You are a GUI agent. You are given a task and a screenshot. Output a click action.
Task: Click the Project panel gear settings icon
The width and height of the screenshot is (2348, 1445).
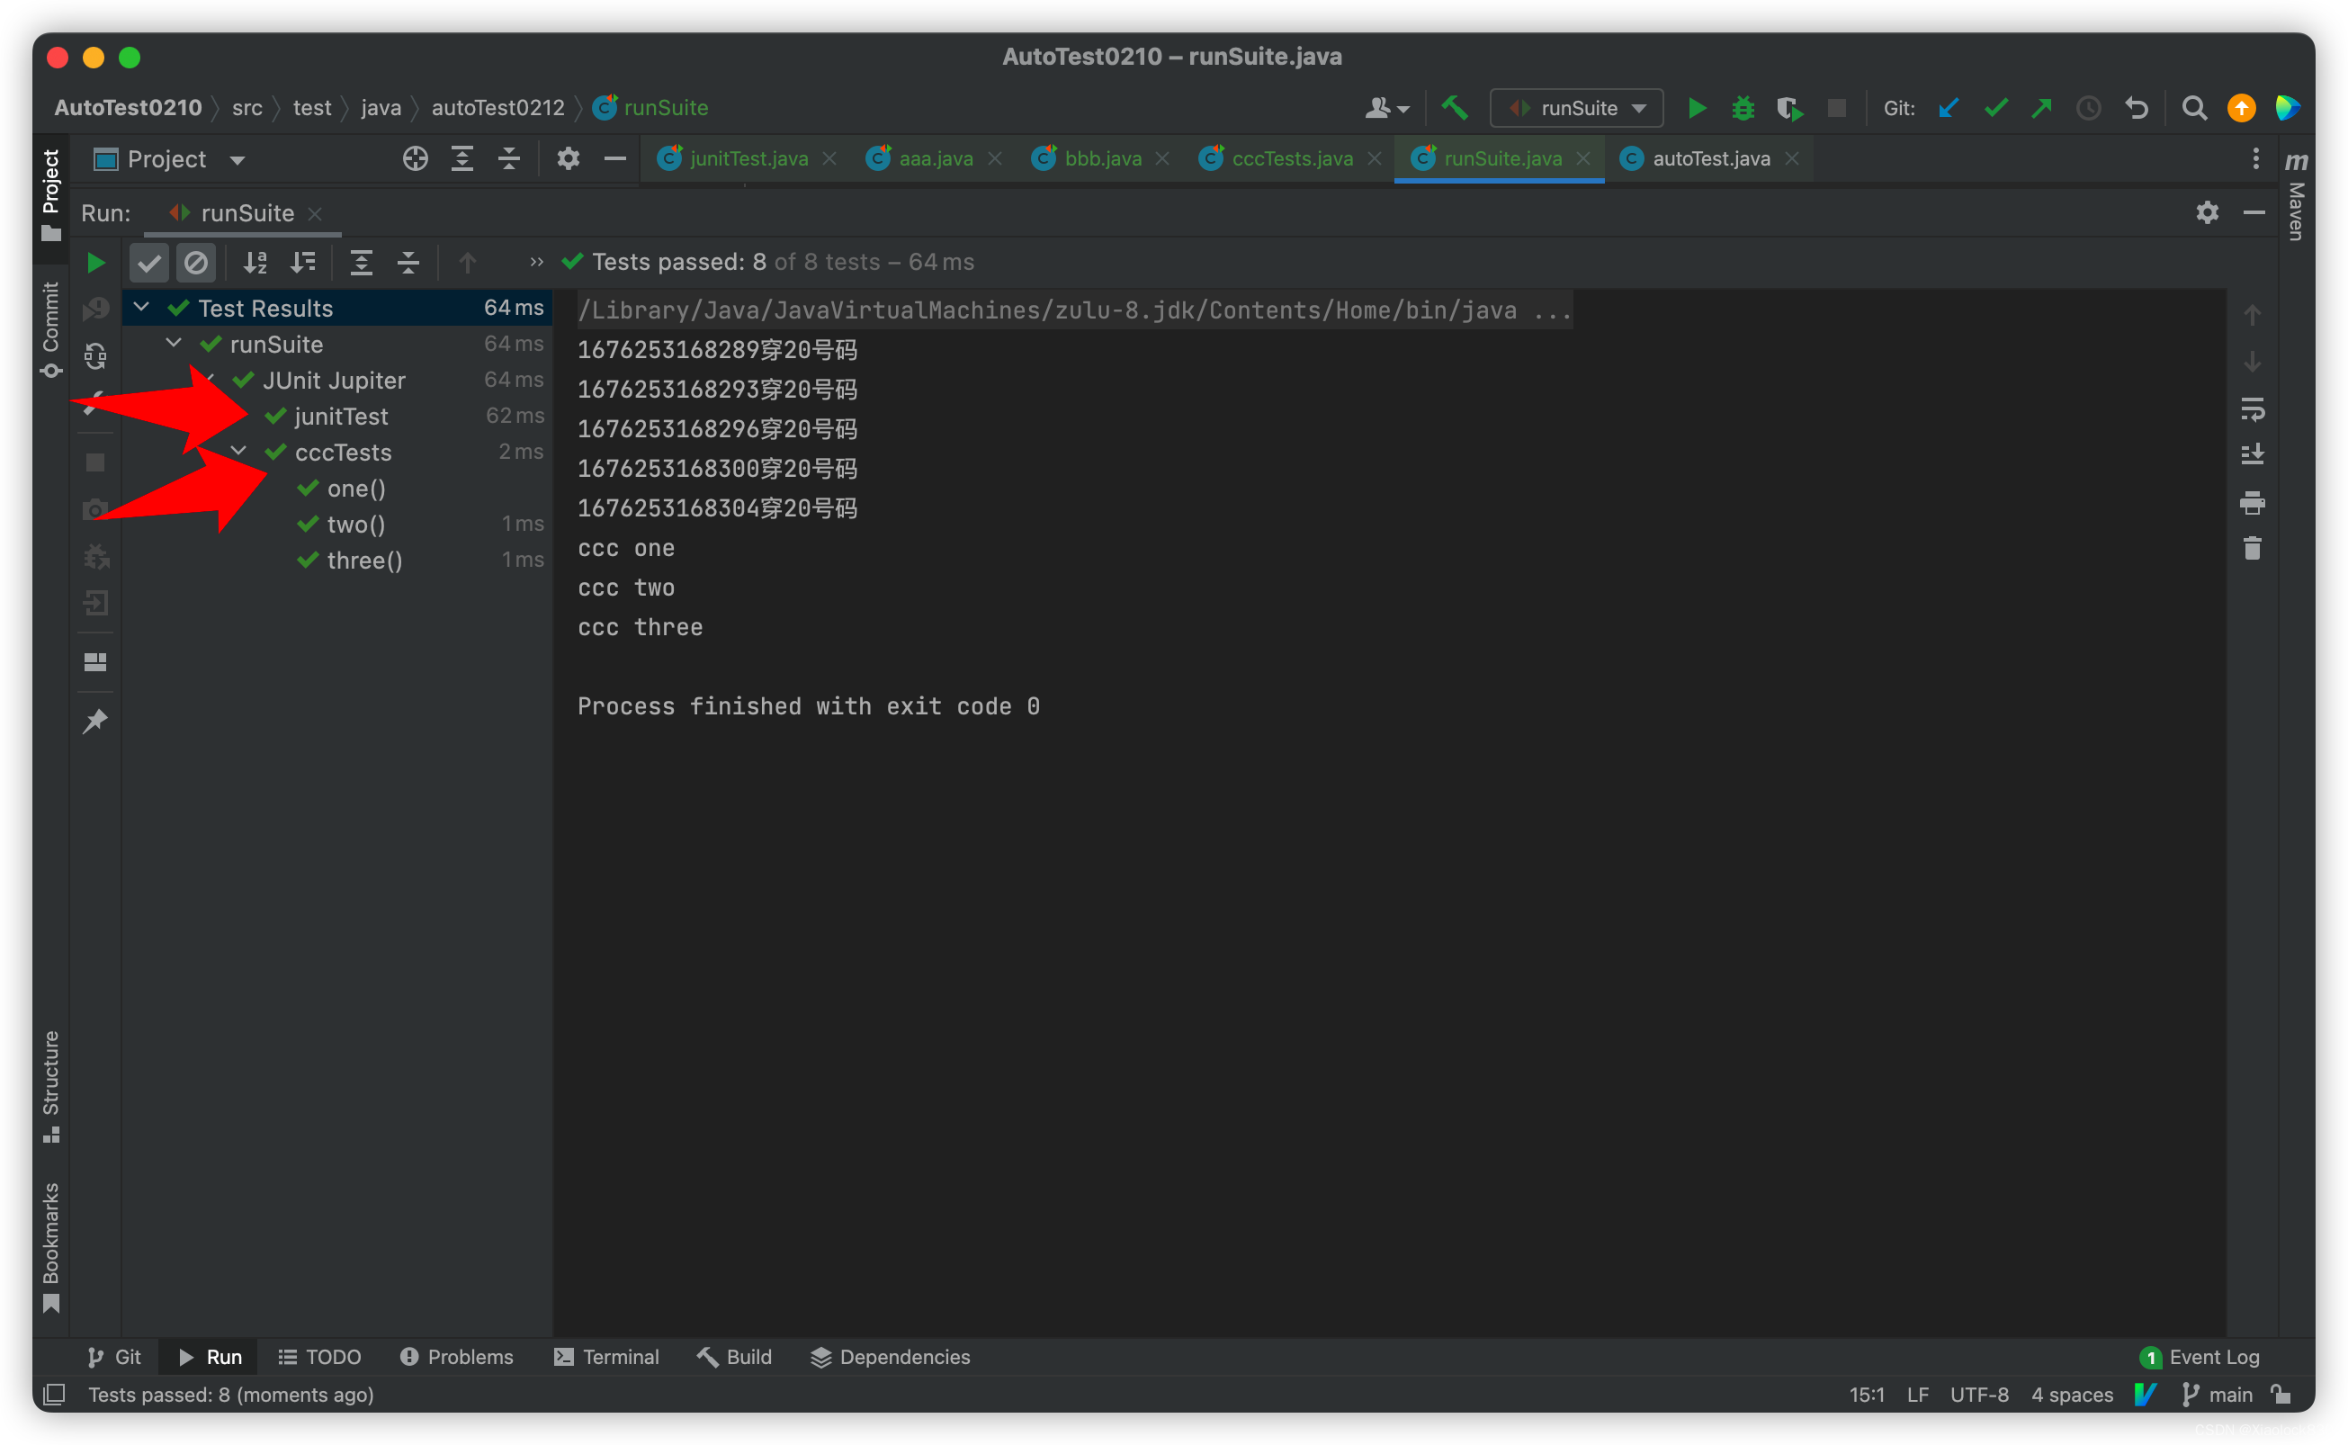click(569, 158)
